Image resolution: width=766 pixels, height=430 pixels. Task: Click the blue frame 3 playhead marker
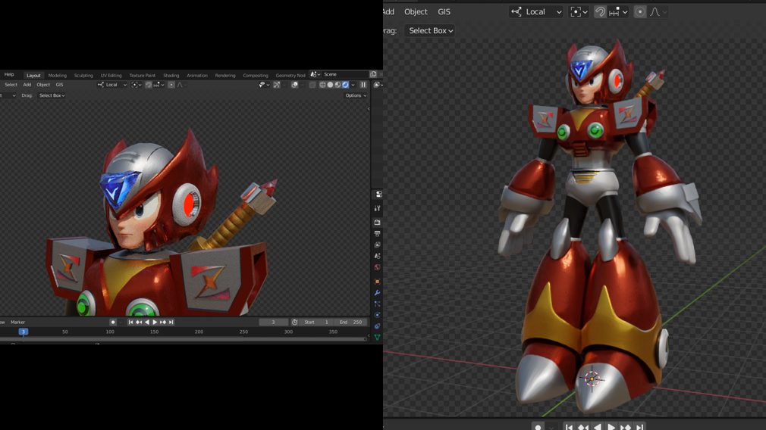tap(24, 332)
